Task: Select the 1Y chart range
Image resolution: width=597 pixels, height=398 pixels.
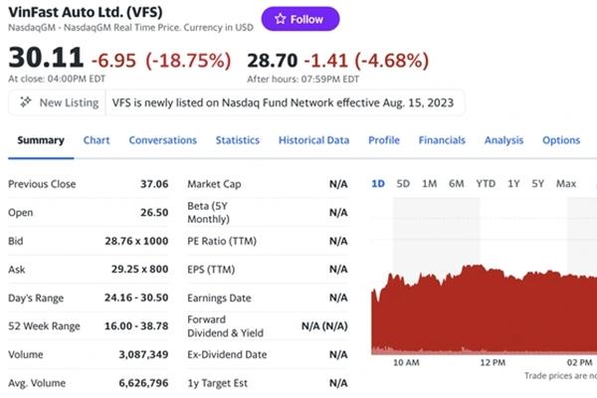Action: tap(513, 184)
